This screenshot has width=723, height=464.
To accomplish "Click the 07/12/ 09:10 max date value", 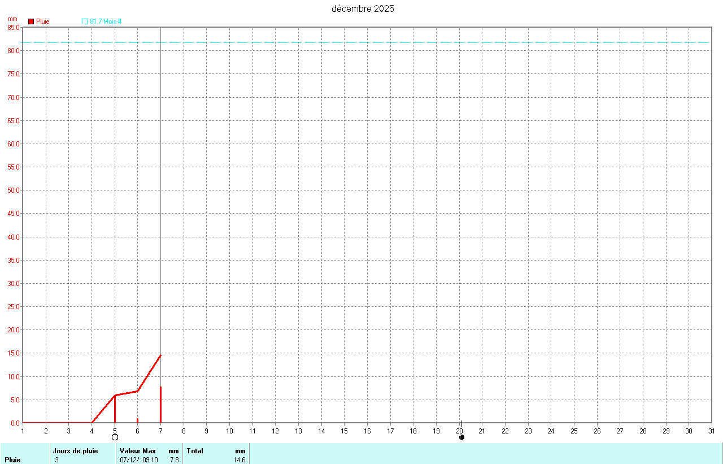I will click(x=139, y=460).
